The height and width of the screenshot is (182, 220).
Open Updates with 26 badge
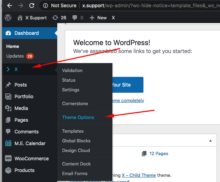[20, 56]
